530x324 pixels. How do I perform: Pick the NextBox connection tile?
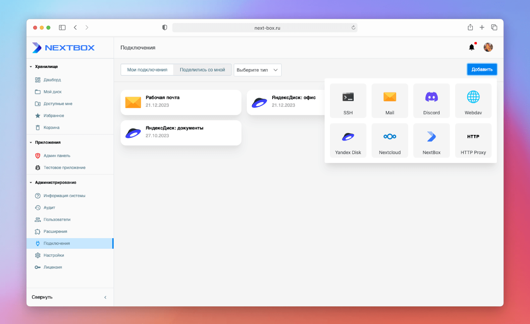[431, 140]
